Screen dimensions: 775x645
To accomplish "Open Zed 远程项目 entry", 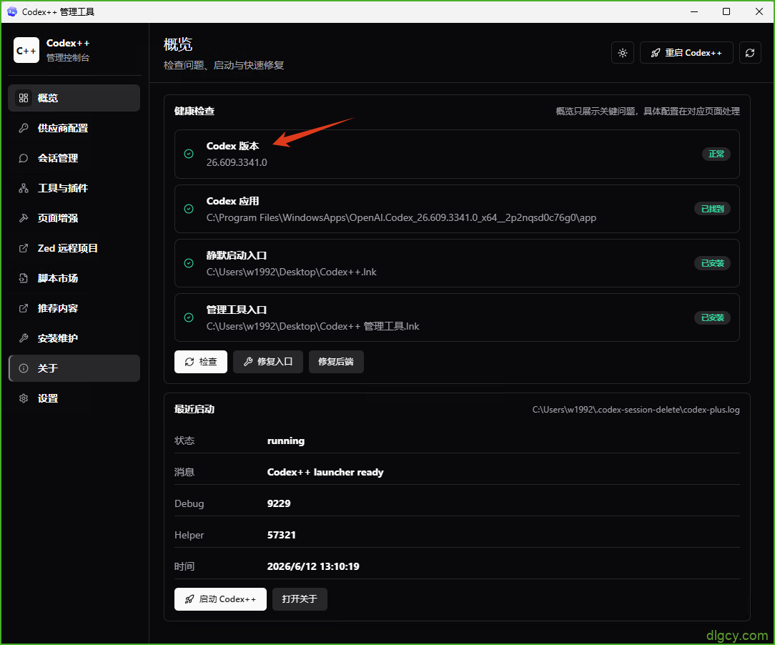I will (x=74, y=248).
